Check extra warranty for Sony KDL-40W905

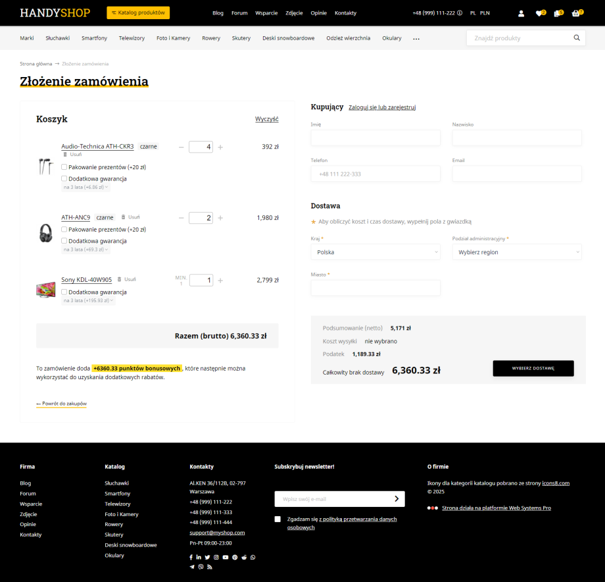pyautogui.click(x=64, y=292)
